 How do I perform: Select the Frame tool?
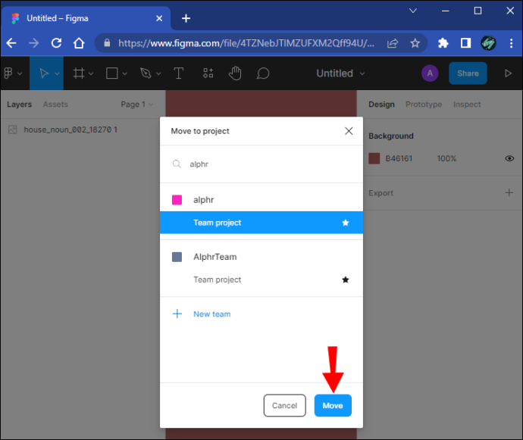[x=79, y=73]
